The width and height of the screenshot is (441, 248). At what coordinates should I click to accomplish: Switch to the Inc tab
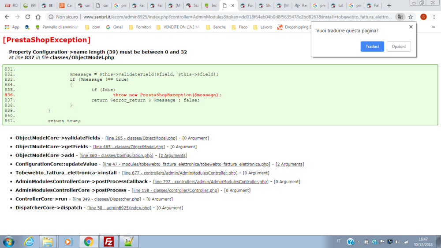[x=210, y=5]
